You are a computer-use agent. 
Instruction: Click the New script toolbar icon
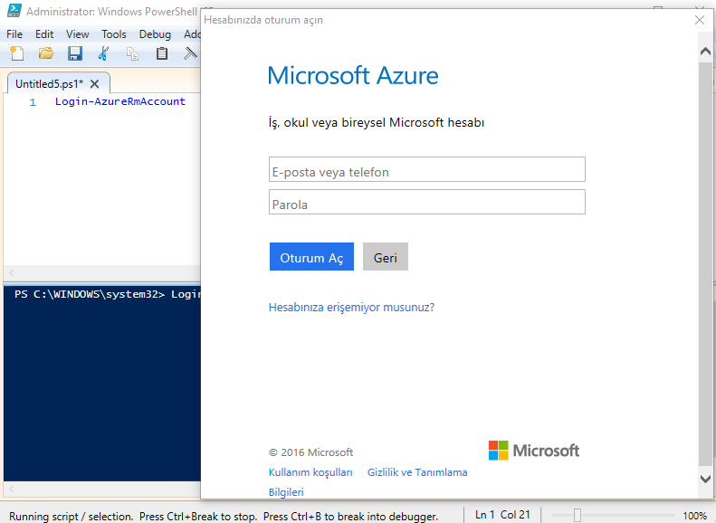click(16, 53)
